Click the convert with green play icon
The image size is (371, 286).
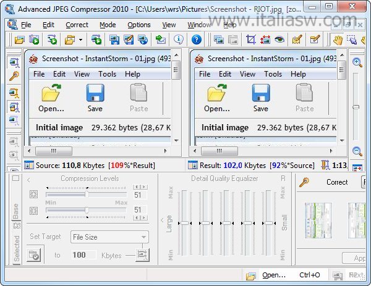pos(52,40)
